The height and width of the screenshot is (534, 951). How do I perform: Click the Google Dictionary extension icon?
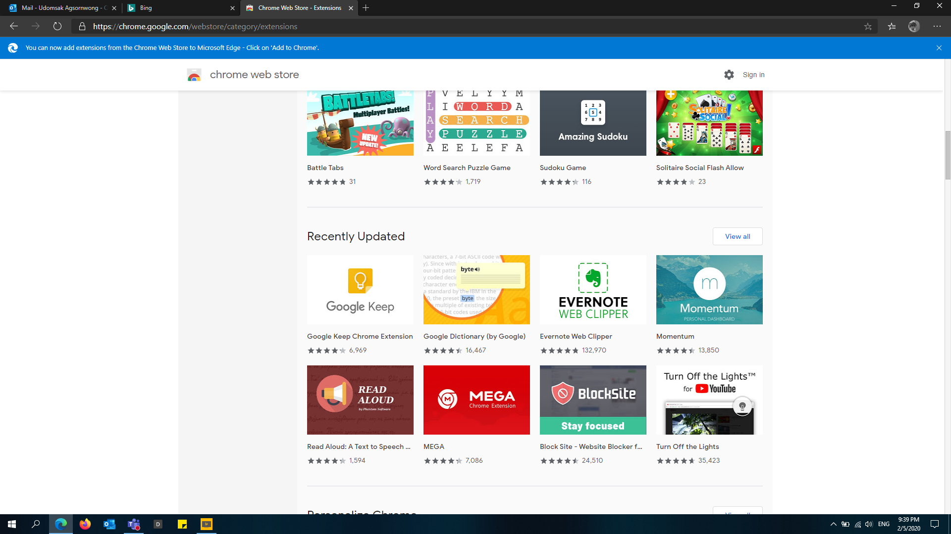(x=476, y=289)
